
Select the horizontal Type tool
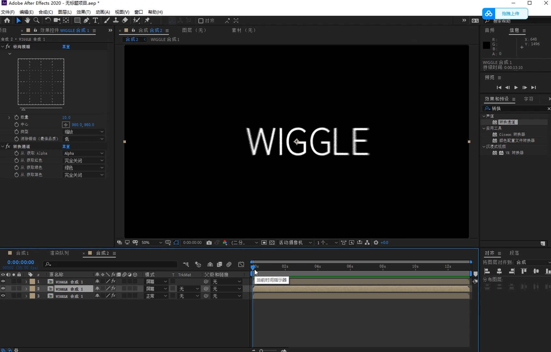tap(95, 21)
